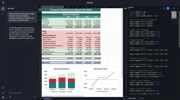Select column B header
The image size is (180, 100).
tap(68, 7)
